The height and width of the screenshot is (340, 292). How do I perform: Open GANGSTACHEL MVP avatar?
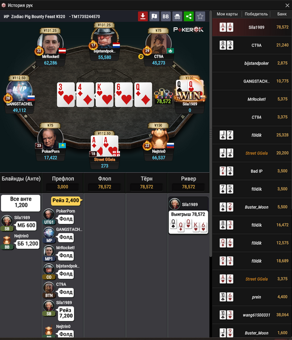click(19, 91)
